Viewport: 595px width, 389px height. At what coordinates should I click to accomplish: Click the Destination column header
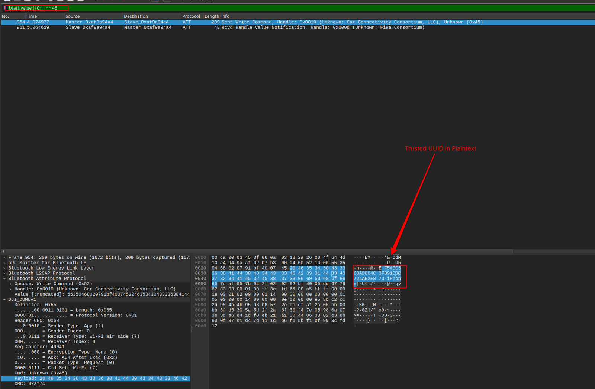point(152,16)
